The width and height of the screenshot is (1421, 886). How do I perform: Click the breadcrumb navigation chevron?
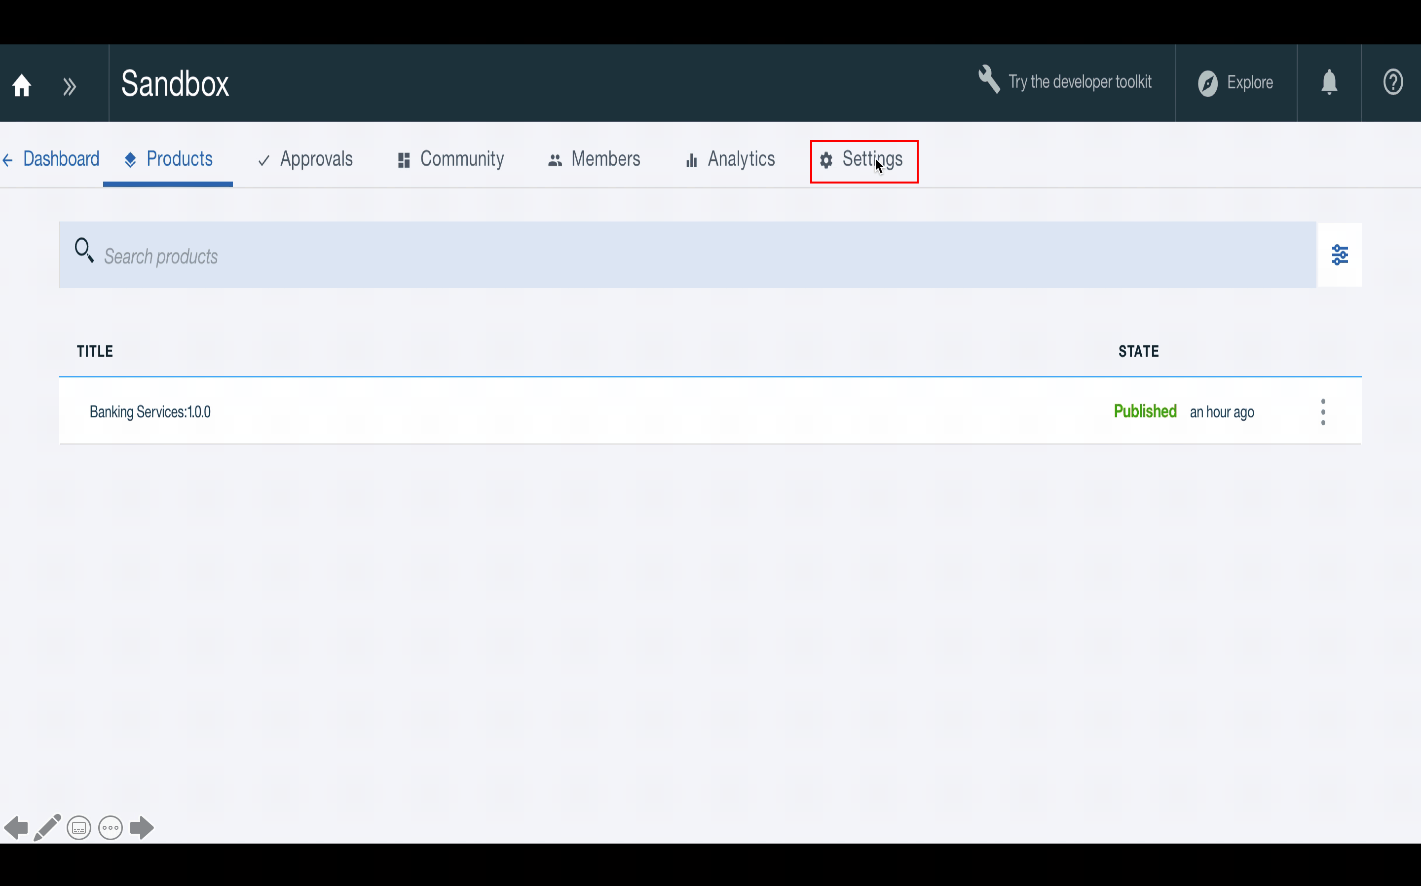[69, 84]
